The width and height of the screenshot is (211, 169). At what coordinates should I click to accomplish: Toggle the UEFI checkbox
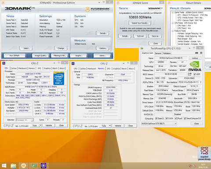click(x=195, y=74)
